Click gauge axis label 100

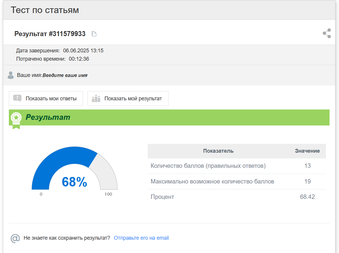tap(108, 194)
